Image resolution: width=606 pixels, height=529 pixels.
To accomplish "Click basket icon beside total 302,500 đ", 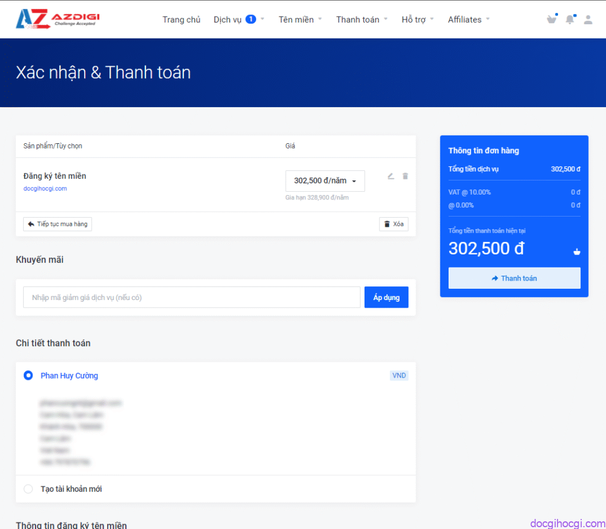I will 576,251.
